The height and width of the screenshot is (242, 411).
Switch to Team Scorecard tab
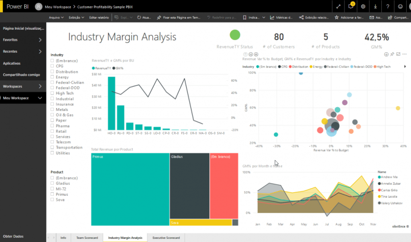87,238
